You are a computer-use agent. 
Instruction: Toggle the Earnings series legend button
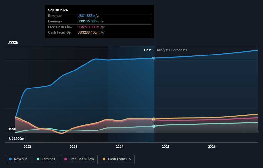(46, 159)
